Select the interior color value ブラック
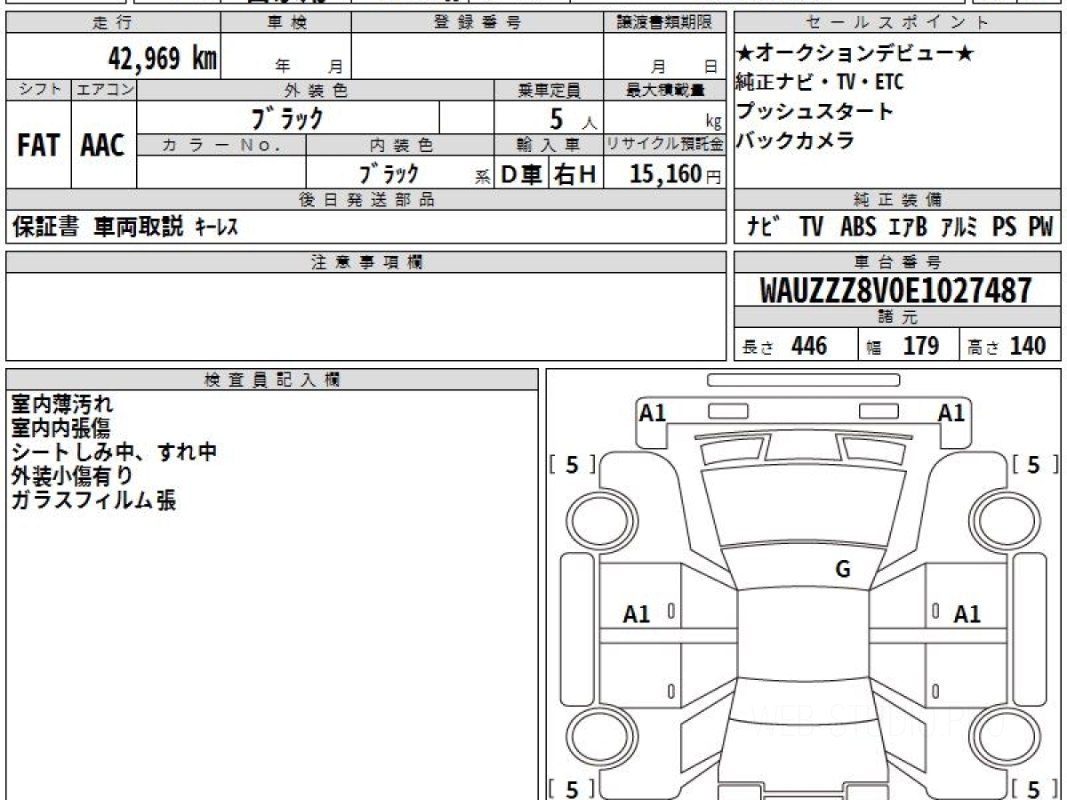 (389, 173)
